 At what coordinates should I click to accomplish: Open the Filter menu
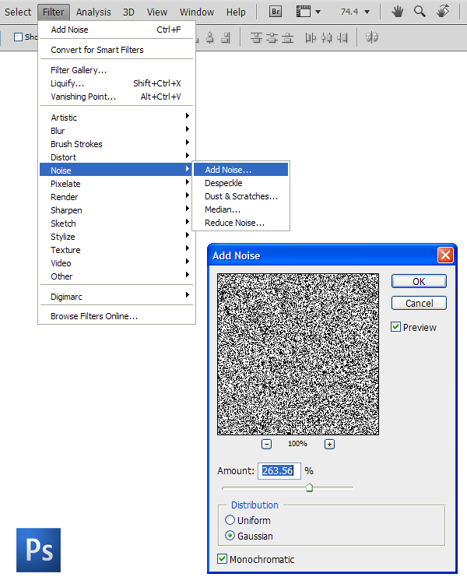(x=53, y=12)
